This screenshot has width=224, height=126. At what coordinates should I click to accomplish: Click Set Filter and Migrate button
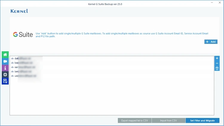coord(202,121)
